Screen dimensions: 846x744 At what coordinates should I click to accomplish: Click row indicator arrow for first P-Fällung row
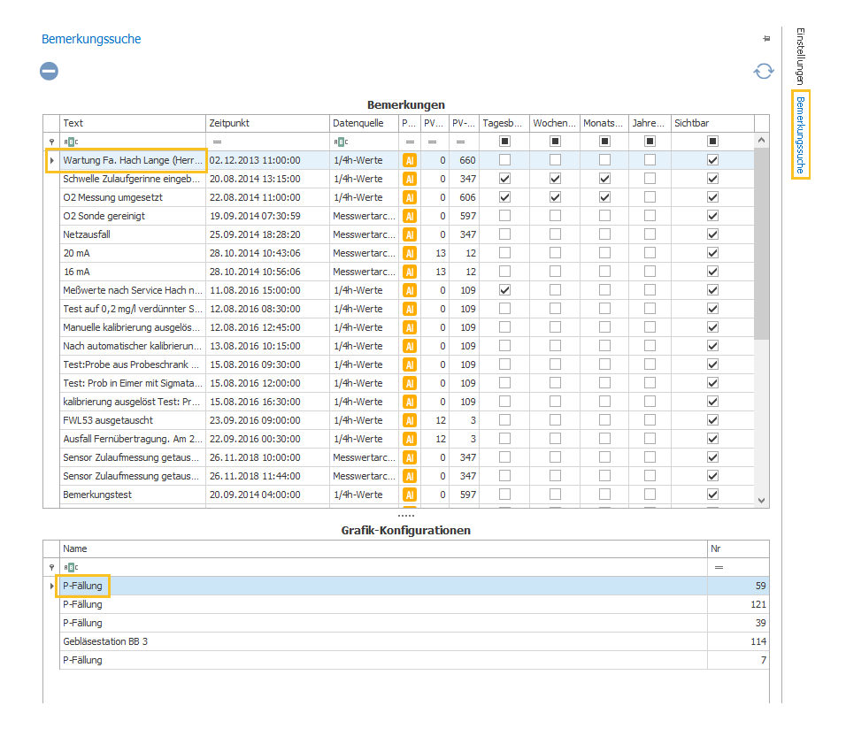point(52,586)
